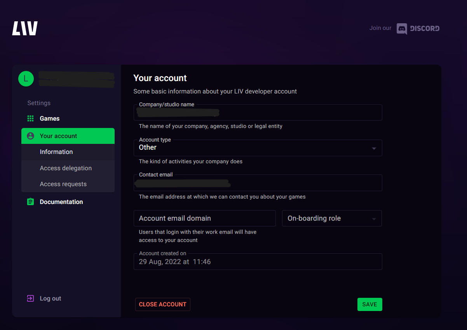
Task: Click the Documentation clipboard icon
Action: pyautogui.click(x=30, y=202)
